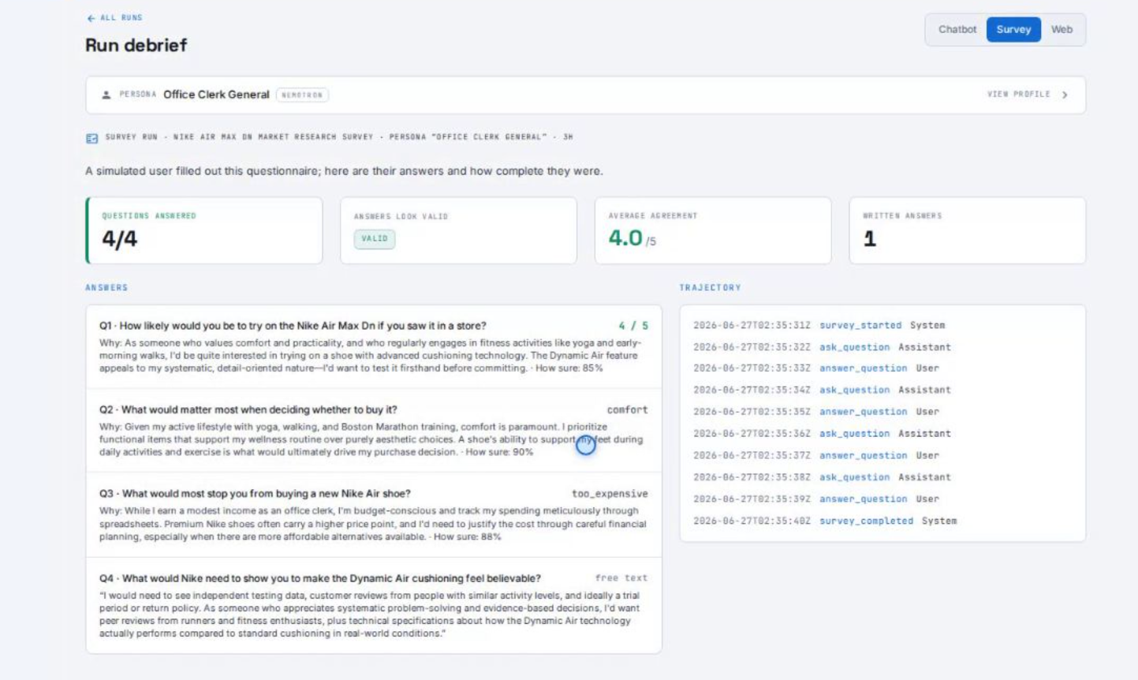Click the ask_question event at 02:35:34Z
This screenshot has width=1138, height=680.
[x=854, y=390]
